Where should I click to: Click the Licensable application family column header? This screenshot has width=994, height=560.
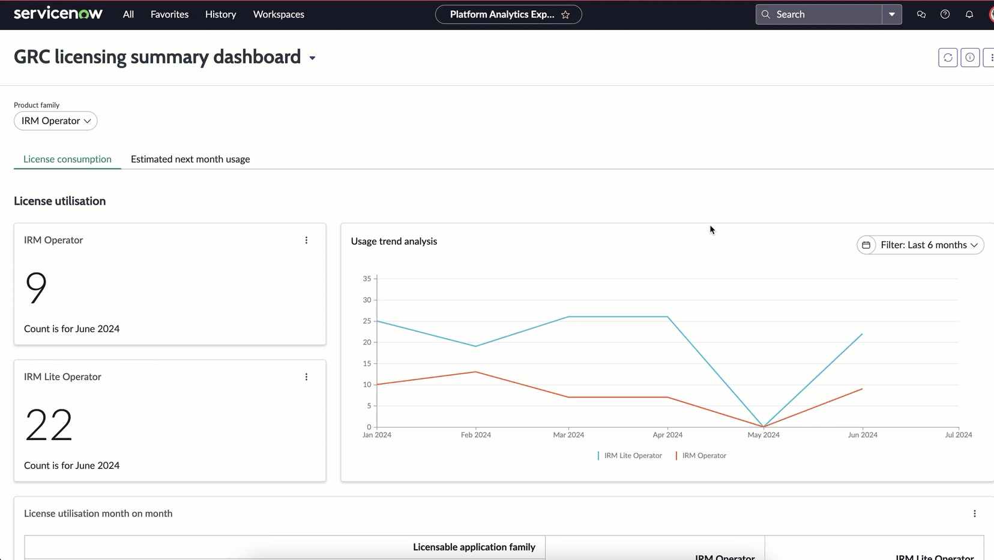(x=474, y=547)
